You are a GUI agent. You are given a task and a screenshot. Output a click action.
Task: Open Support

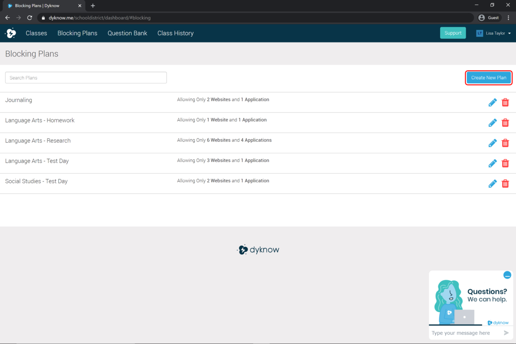point(453,33)
